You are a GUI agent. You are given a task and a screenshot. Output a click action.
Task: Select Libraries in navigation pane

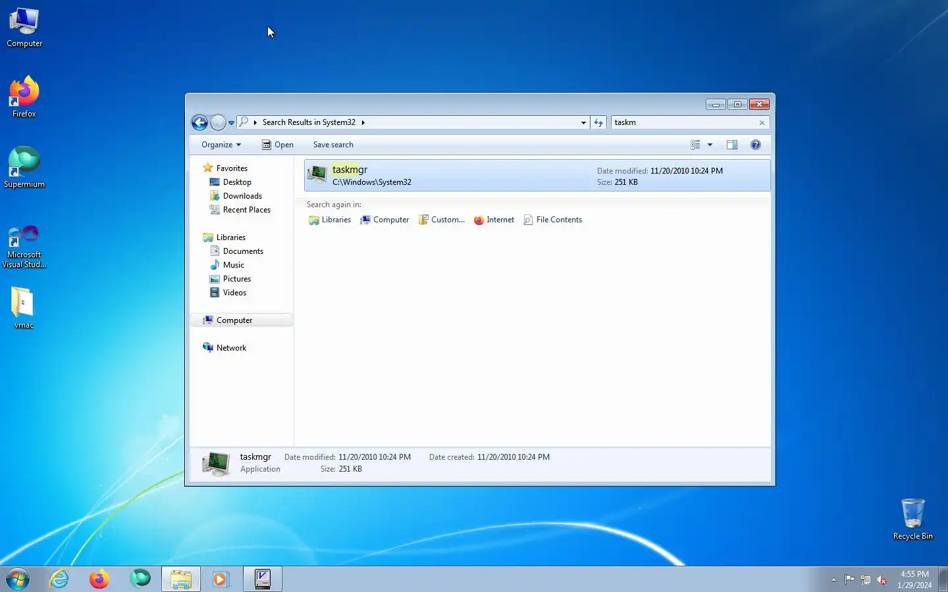(x=224, y=237)
